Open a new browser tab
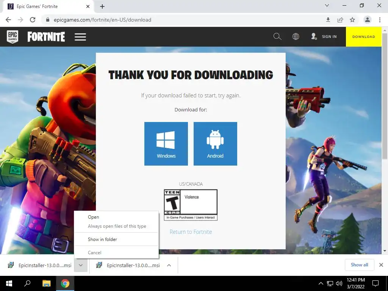The height and width of the screenshot is (291, 388). coord(102,6)
